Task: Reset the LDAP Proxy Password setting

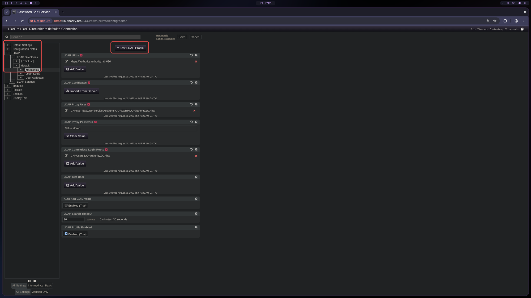Action: tap(191, 122)
